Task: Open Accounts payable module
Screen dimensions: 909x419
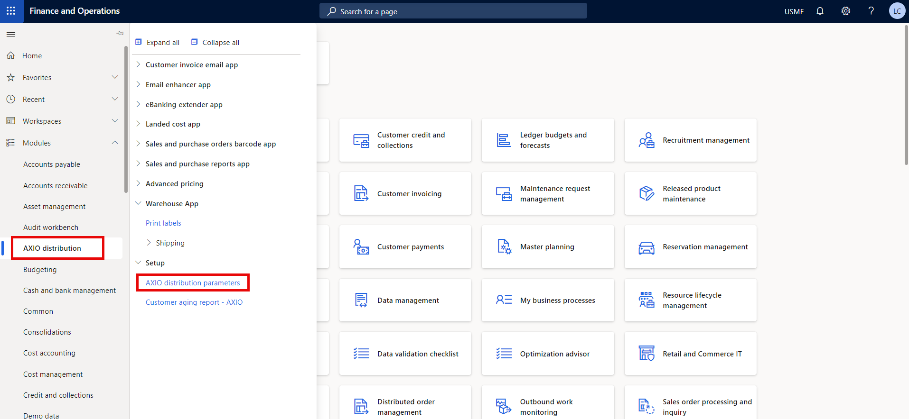Action: coord(52,164)
